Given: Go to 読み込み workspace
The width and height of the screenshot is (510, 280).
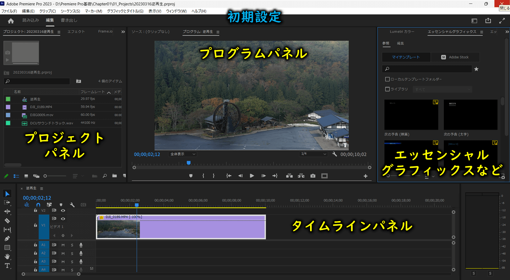Looking at the screenshot, I should [x=31, y=20].
